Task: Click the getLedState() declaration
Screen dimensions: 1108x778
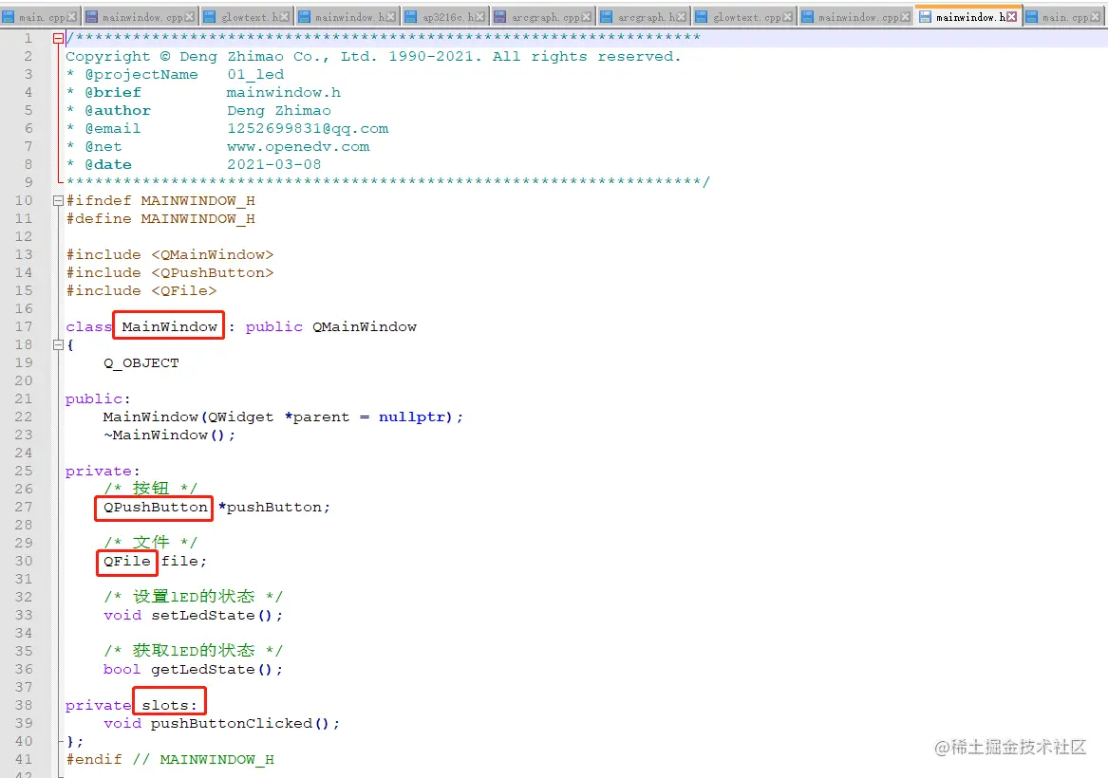Action: pos(193,669)
